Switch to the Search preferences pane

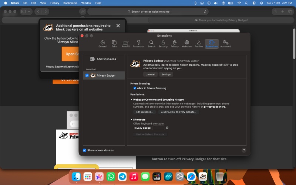[151, 44]
